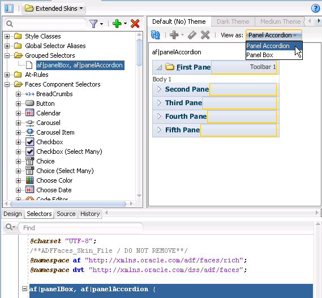
Task: Switch to Default (No) Theme tab
Action: 179,21
